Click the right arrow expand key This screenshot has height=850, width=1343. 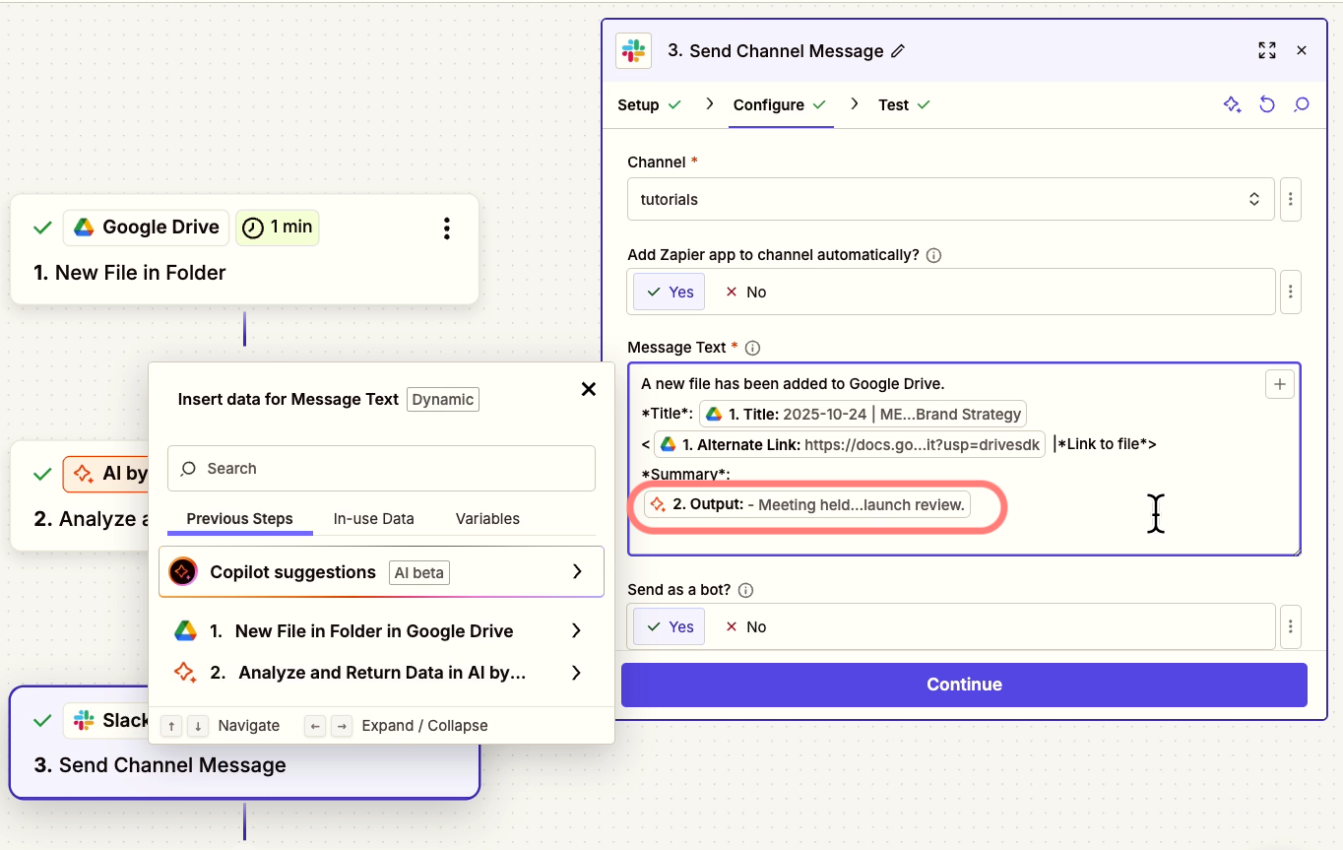pyautogui.click(x=342, y=726)
